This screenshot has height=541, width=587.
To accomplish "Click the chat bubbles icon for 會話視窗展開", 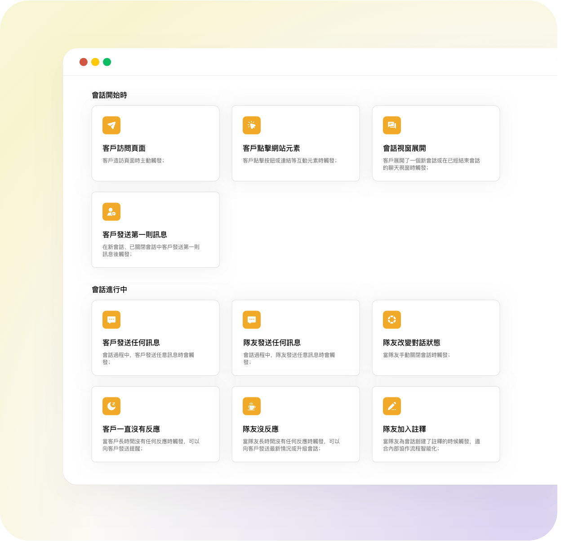I will pyautogui.click(x=392, y=126).
